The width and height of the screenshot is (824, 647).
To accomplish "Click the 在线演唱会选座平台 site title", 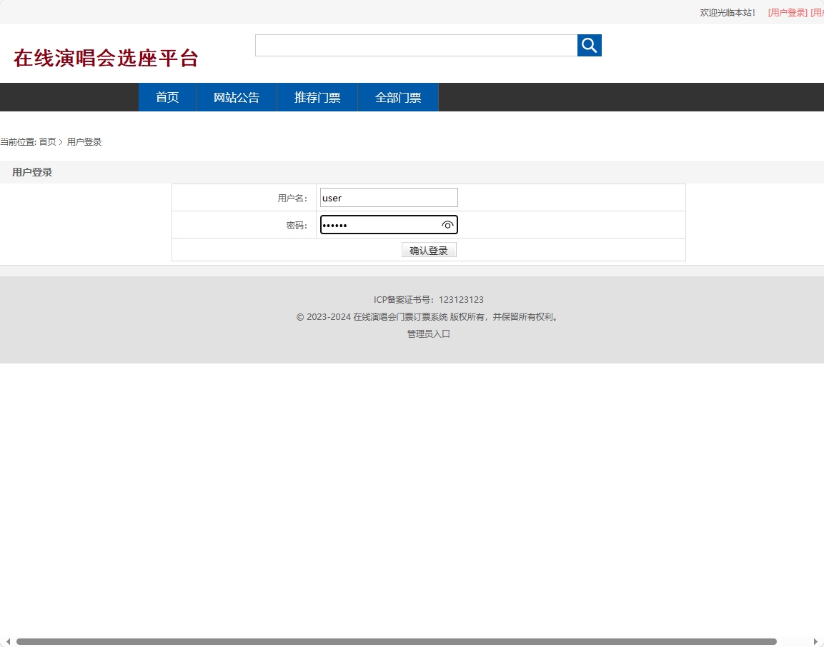I will [104, 58].
